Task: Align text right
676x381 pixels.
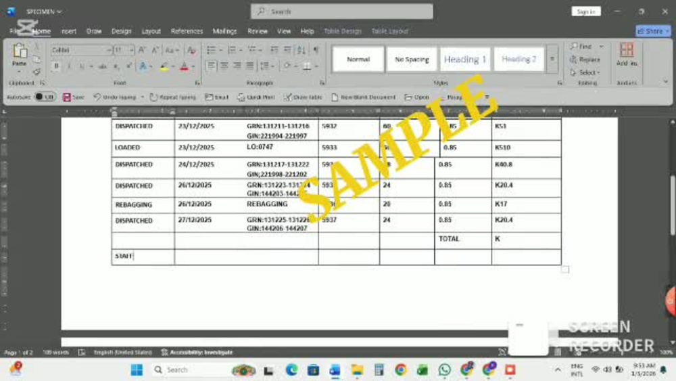Action: coord(237,66)
